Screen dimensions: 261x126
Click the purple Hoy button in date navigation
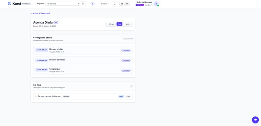(119, 24)
